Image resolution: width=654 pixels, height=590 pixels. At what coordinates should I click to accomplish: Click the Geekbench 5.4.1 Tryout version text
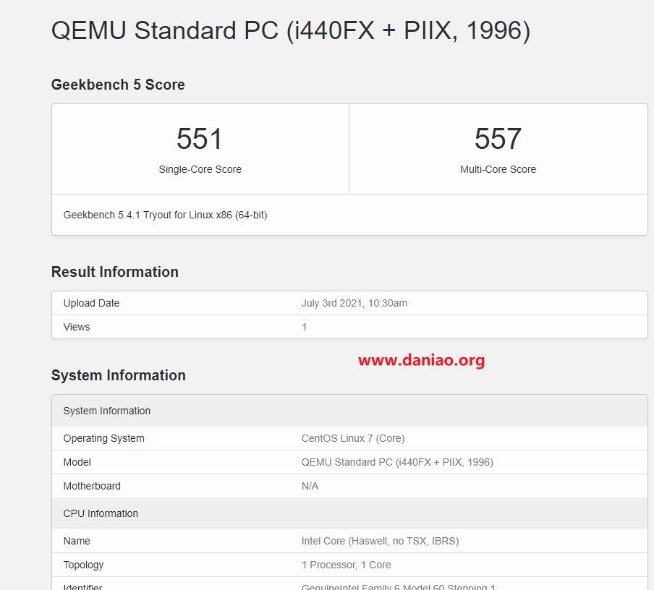click(x=165, y=215)
